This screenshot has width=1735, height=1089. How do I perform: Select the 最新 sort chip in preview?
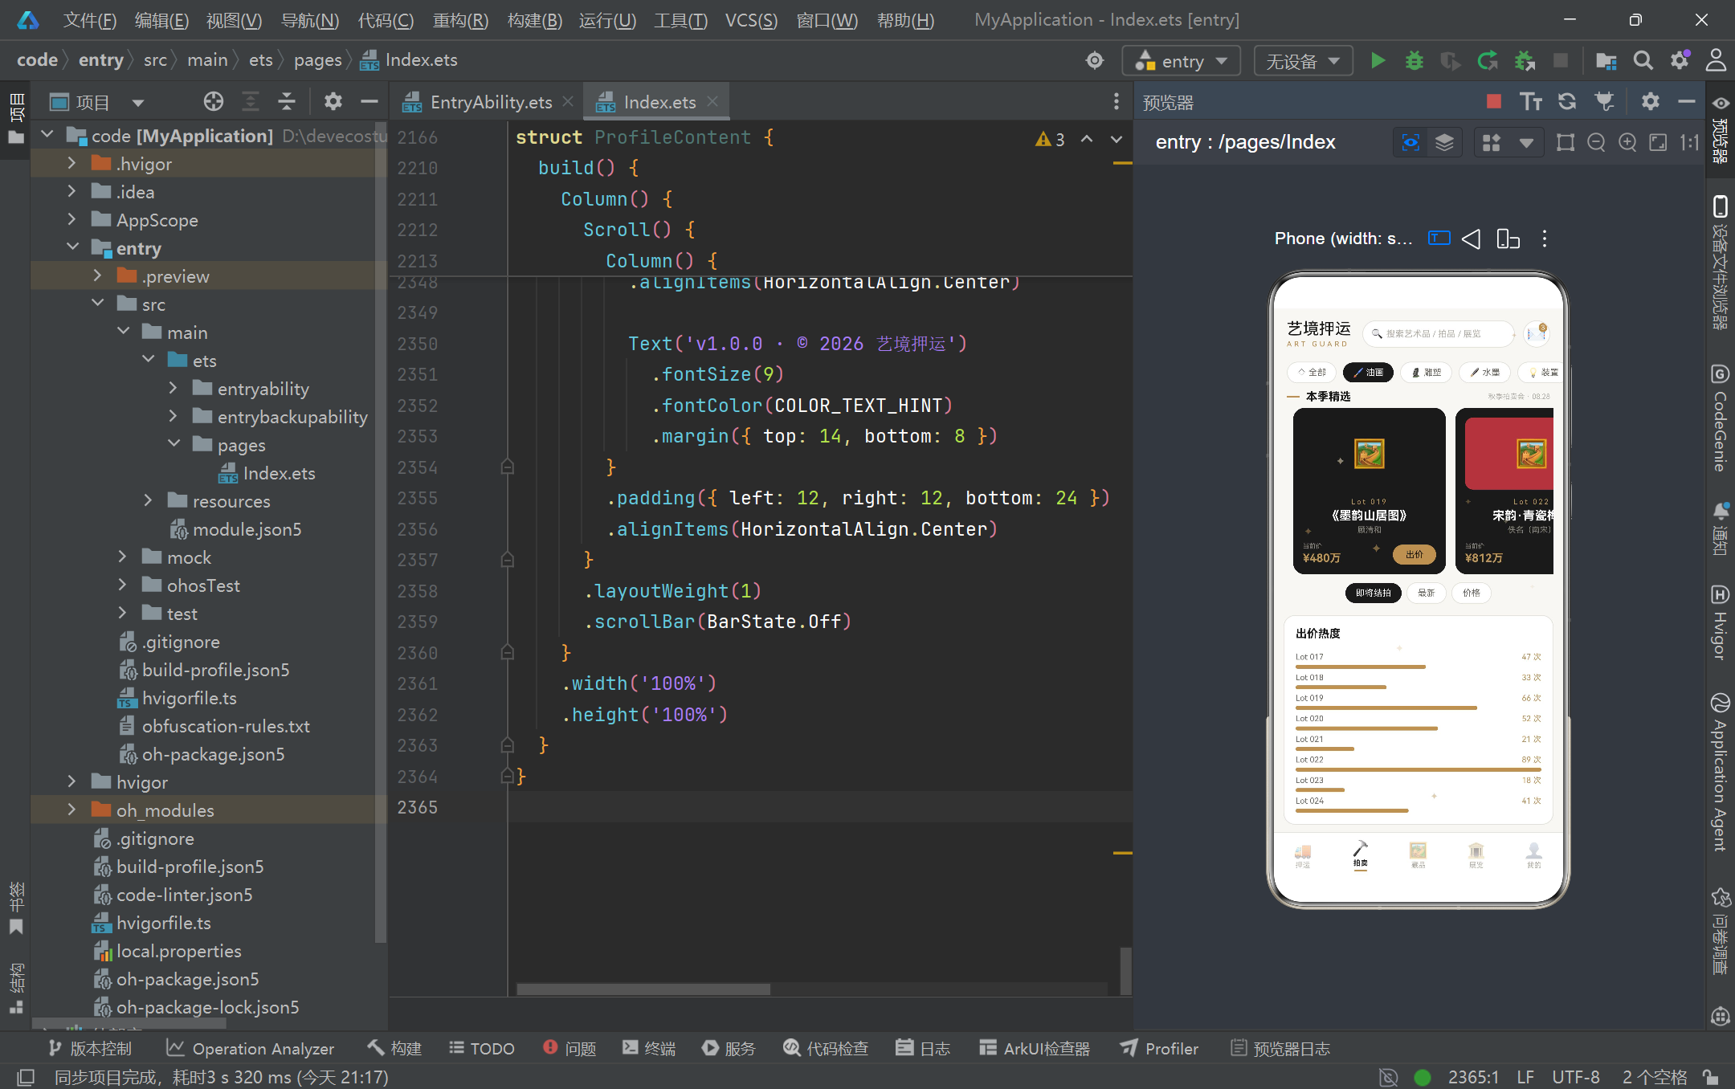[x=1427, y=593]
